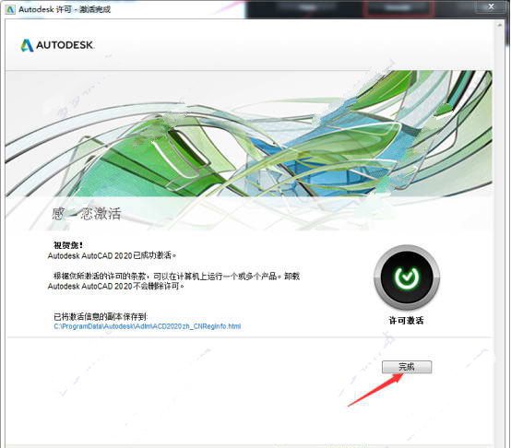Click the Autodesk icon in the title bar
This screenshot has height=448, width=511.
(x=10, y=9)
